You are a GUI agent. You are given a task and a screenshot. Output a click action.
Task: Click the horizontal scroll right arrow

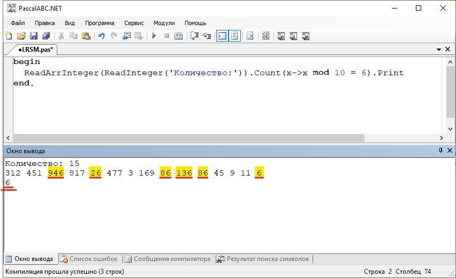pos(442,138)
